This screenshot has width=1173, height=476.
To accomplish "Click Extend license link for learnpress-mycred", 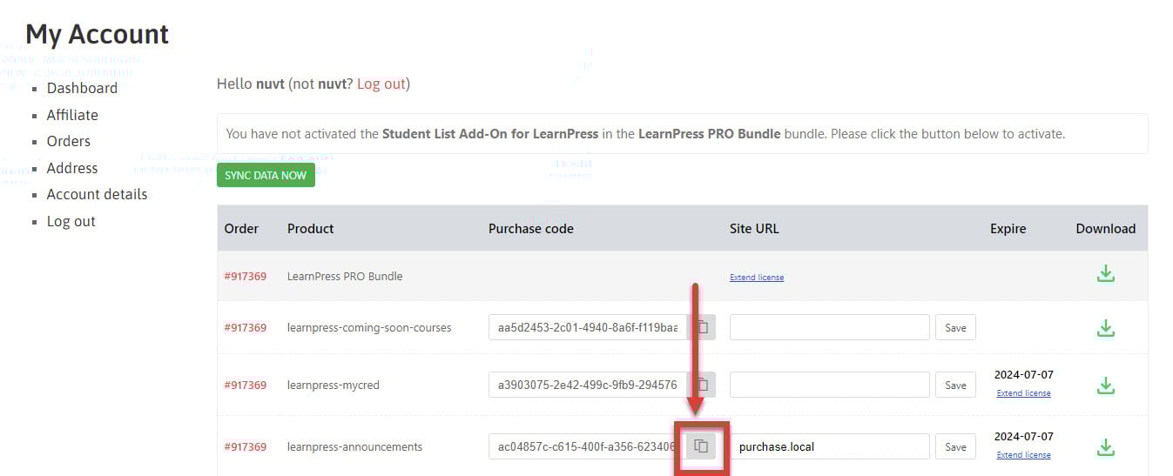I will pos(1023,393).
